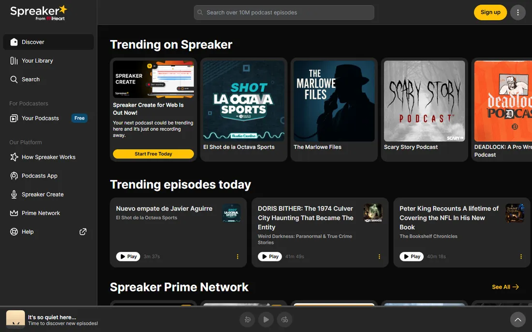Click the Spreaker Create promo image
532x332 pixels.
click(x=153, y=80)
